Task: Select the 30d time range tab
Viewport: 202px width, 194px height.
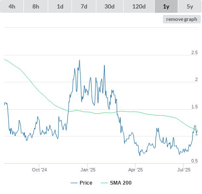Action: [x=110, y=6]
